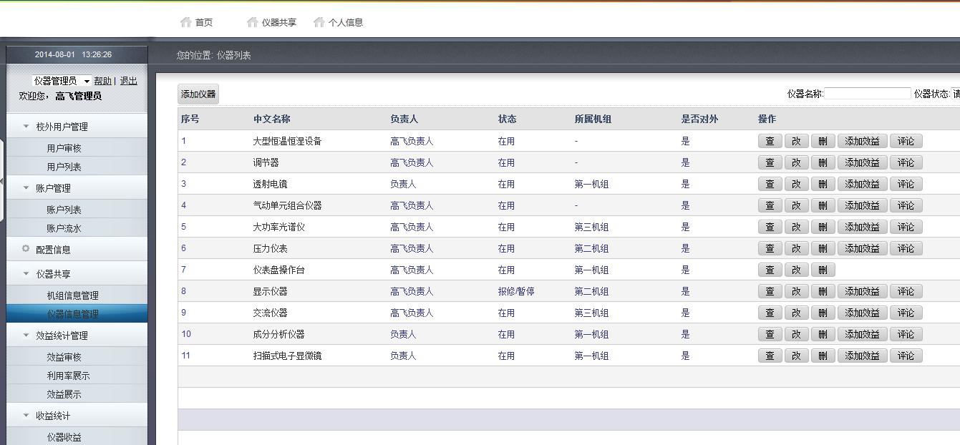
Task: Click 改 for 透射电镜 row
Action: point(796,184)
